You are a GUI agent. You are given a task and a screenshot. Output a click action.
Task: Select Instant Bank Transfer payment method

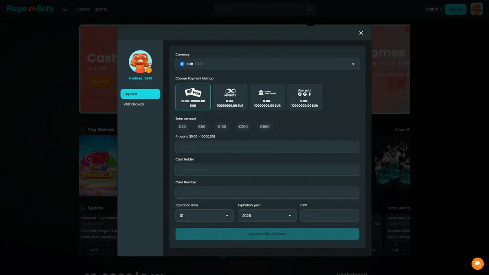pyautogui.click(x=267, y=97)
